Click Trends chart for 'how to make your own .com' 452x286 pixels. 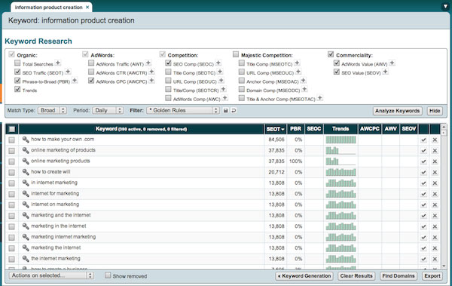pyautogui.click(x=341, y=140)
